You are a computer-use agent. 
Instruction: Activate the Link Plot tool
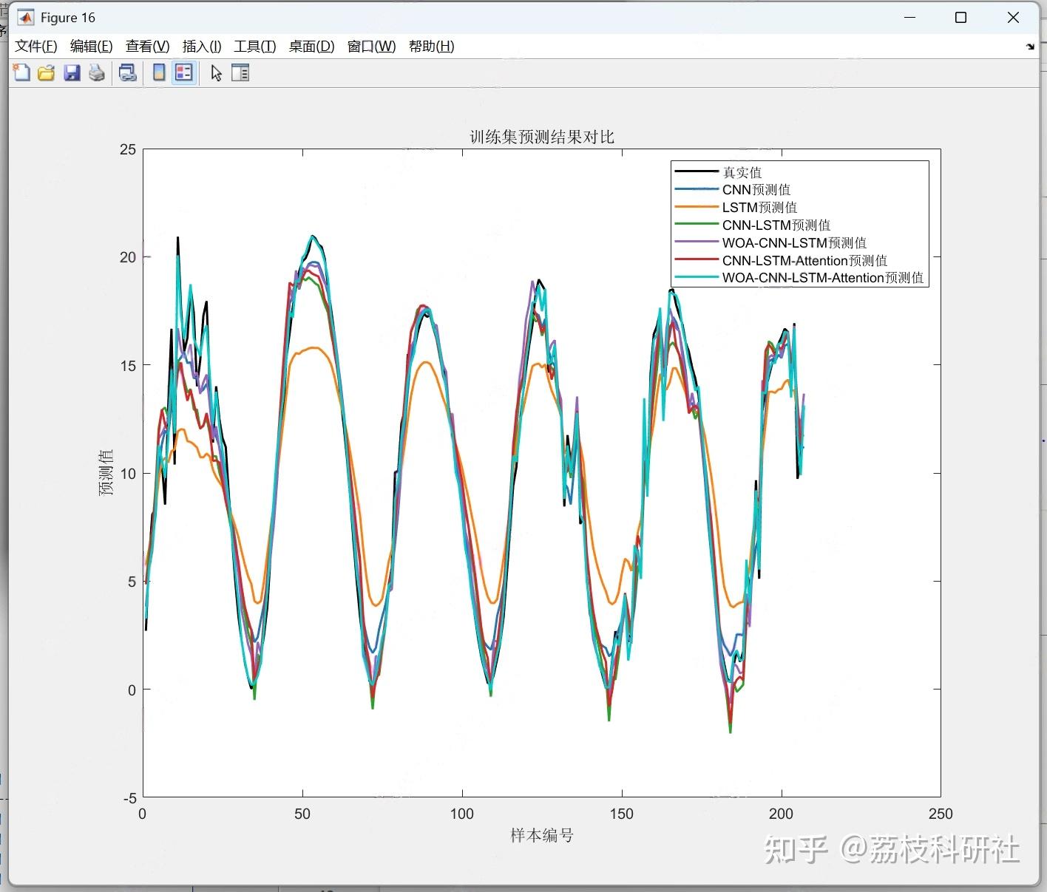point(126,72)
